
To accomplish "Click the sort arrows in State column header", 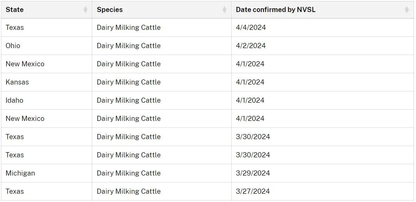I will point(85,10).
